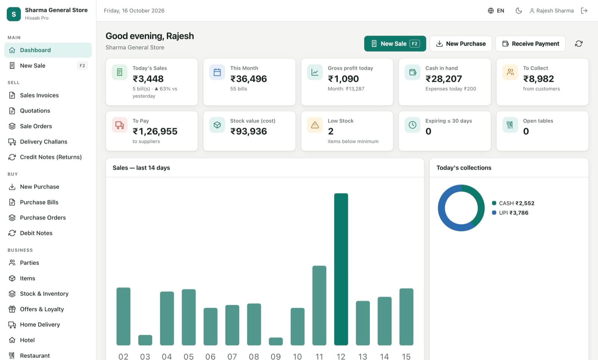Click the Stock value box icon
598x360 pixels.
click(x=217, y=125)
